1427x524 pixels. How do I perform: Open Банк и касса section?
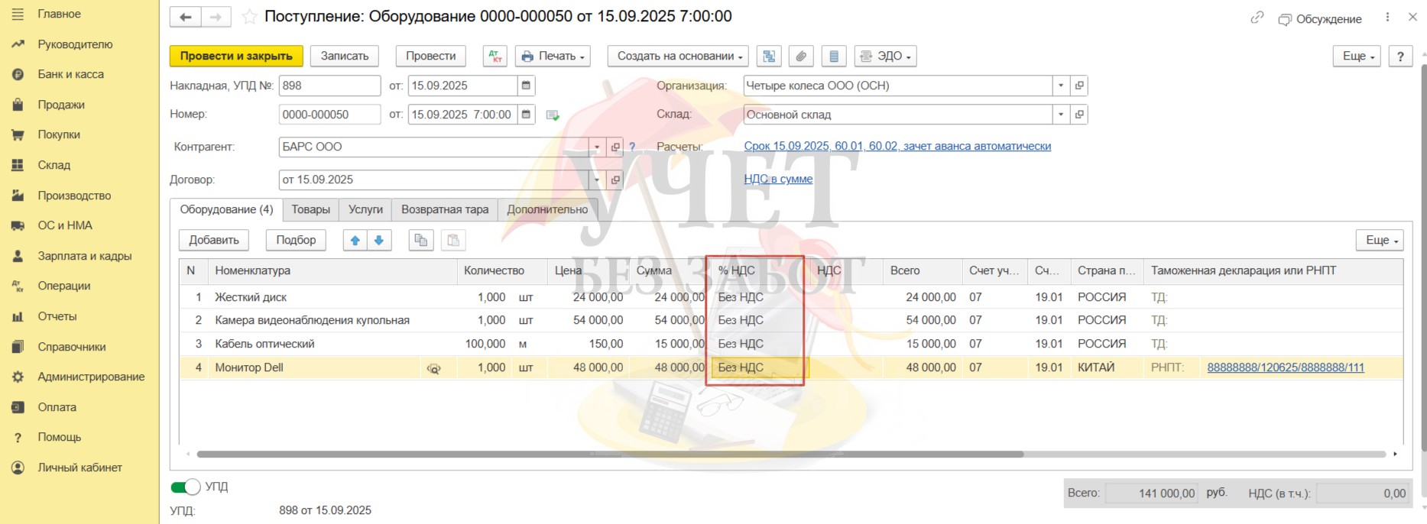click(70, 74)
